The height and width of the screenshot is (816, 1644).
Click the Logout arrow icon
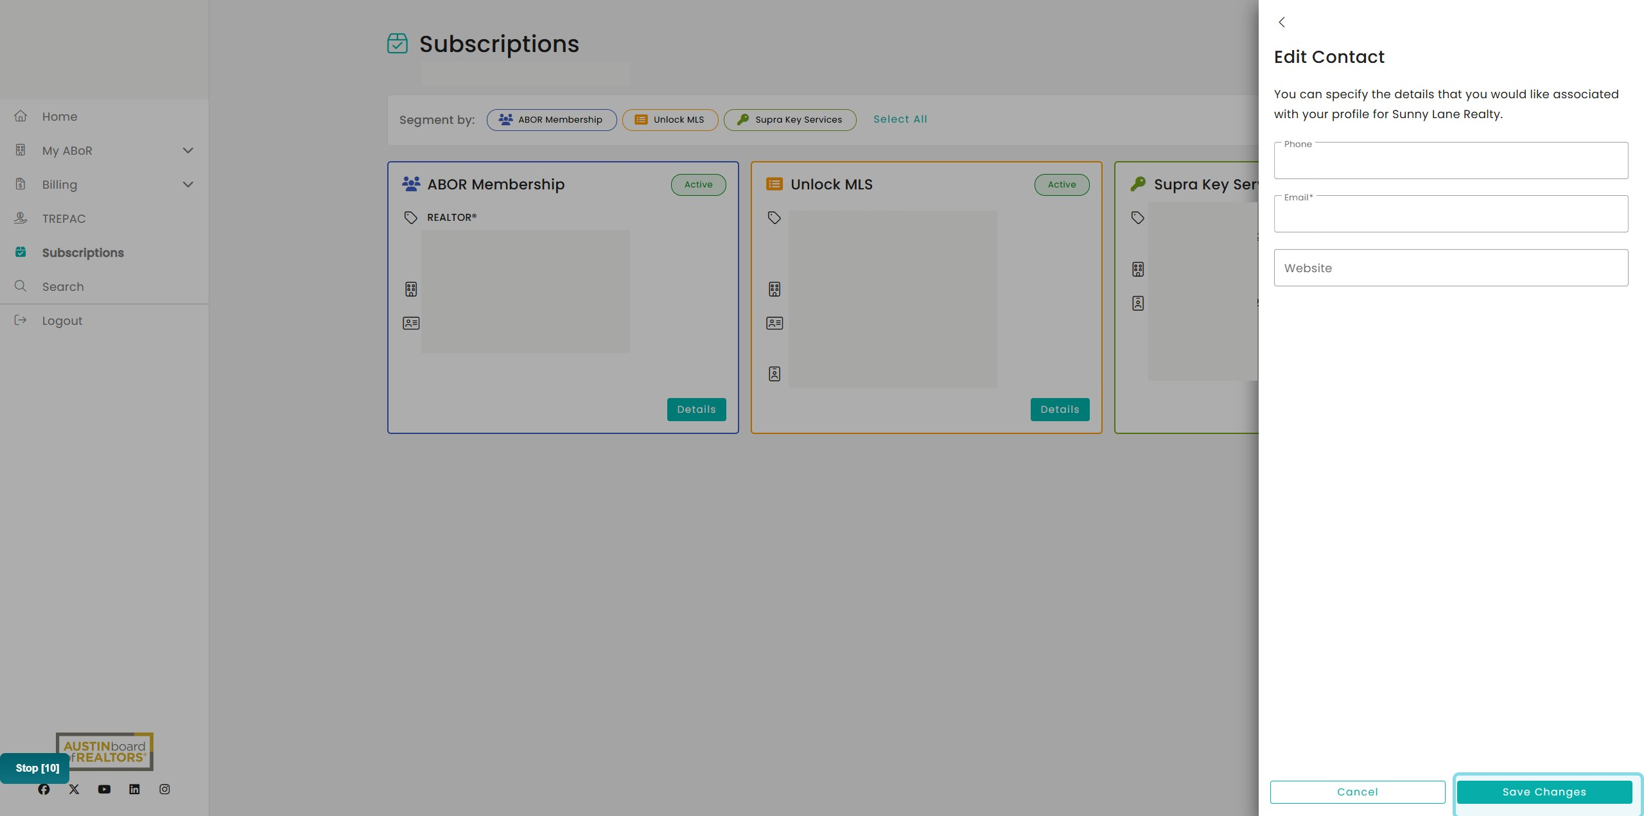pyautogui.click(x=21, y=320)
